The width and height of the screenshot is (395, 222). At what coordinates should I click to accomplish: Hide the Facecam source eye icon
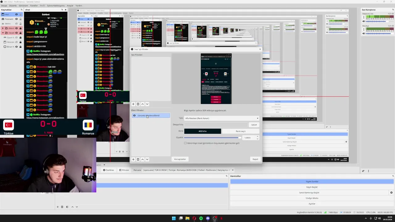[17, 19]
